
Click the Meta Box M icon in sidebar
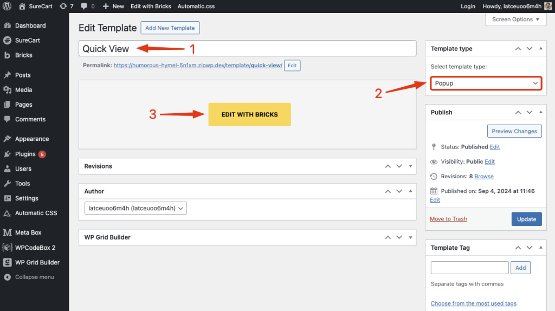tap(8, 232)
